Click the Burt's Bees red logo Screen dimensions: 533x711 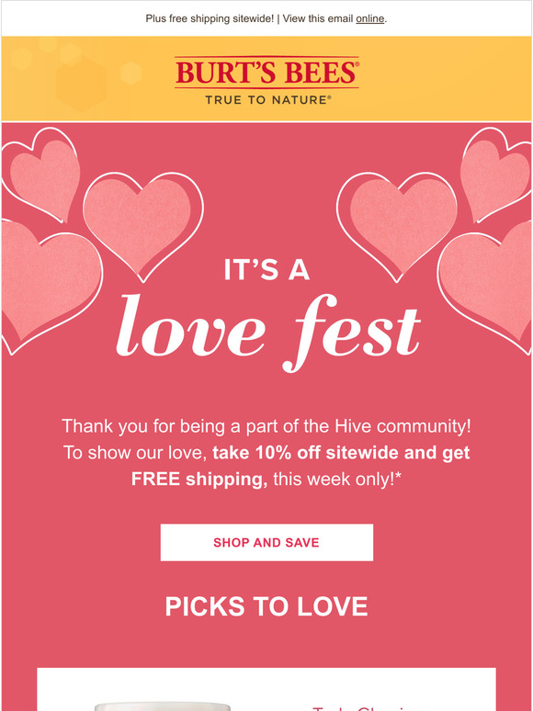point(266,72)
